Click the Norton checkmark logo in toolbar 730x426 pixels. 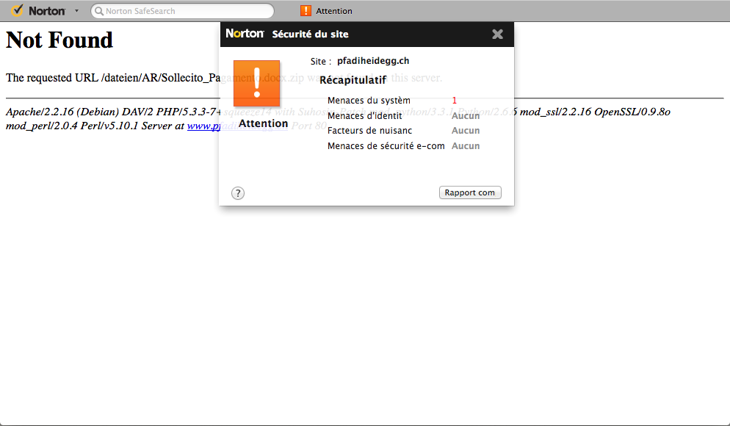coord(17,11)
